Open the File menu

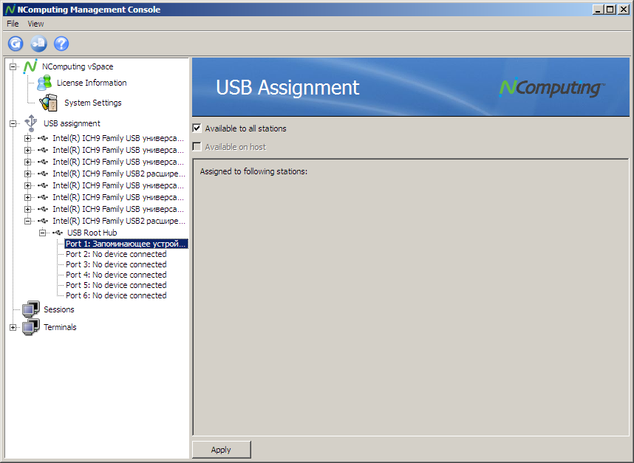(x=13, y=24)
